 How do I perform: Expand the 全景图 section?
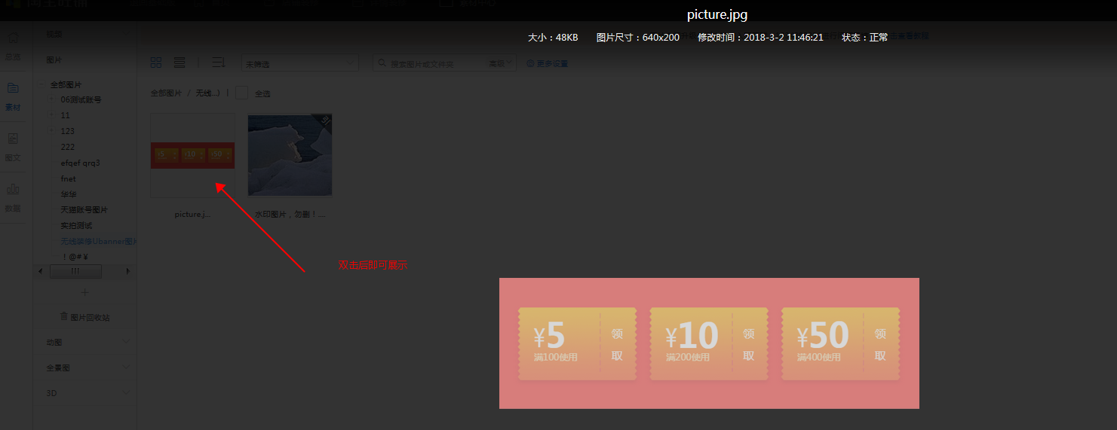tap(85, 367)
